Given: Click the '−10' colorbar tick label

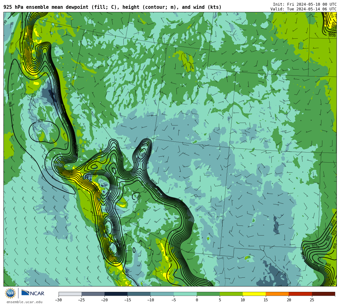Looking at the screenshot, I should (150, 300).
